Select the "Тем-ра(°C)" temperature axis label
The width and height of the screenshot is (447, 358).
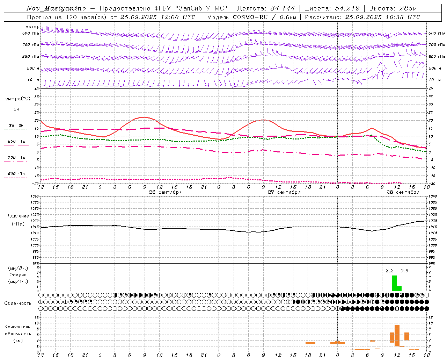(x=16, y=99)
